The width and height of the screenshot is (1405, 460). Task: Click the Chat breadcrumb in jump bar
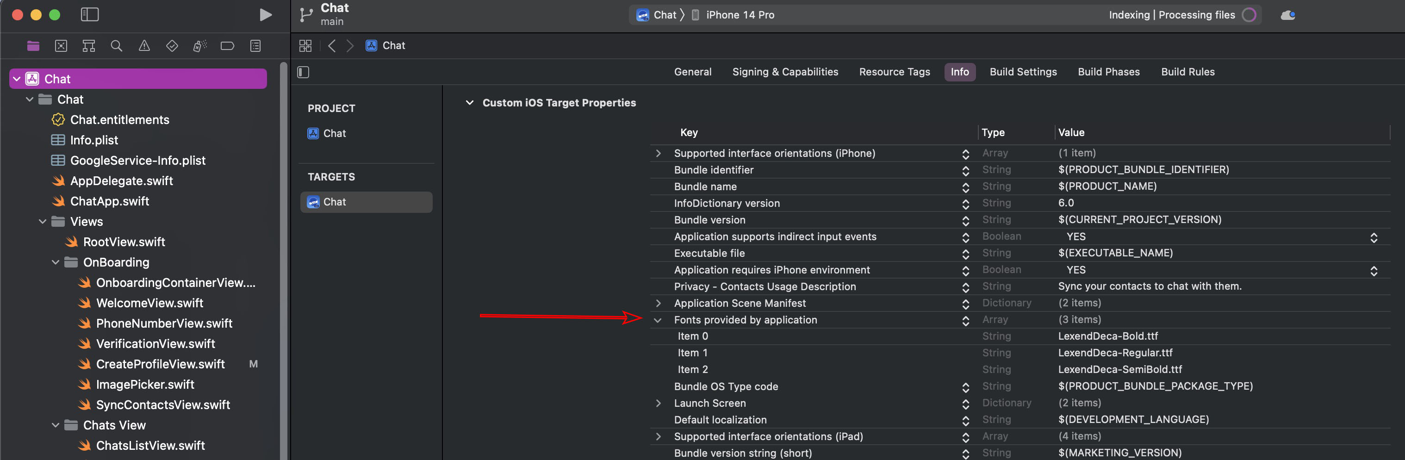tap(385, 46)
